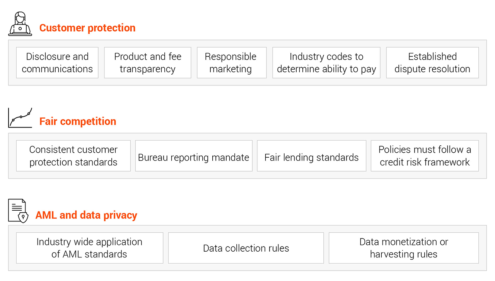This screenshot has width=495, height=281.
Task: Click the gray Customer protection panel background
Action: point(247,82)
